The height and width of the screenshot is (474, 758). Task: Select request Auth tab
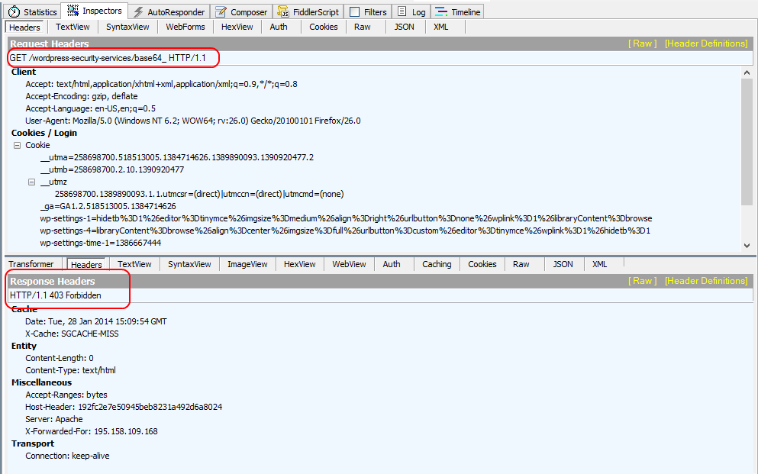(x=279, y=27)
